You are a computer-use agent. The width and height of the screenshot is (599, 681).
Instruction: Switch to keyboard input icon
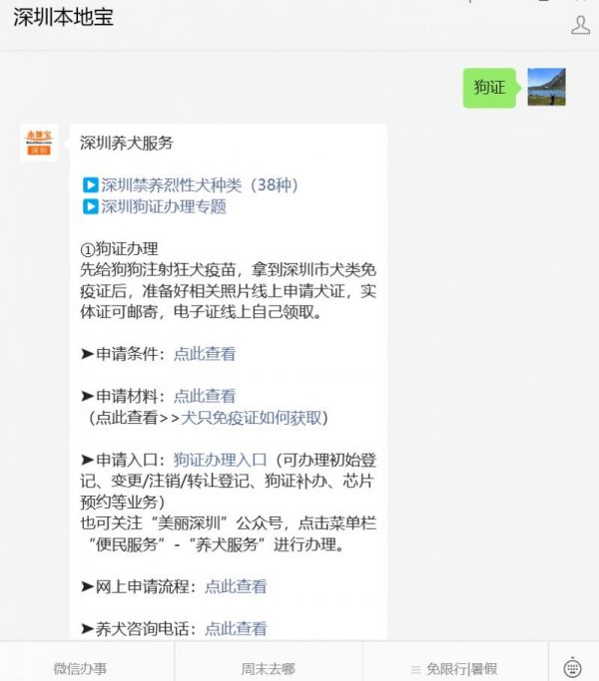pyautogui.click(x=572, y=667)
